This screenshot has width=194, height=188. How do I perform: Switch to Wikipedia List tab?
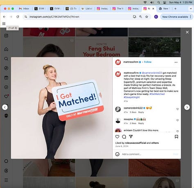87,9
